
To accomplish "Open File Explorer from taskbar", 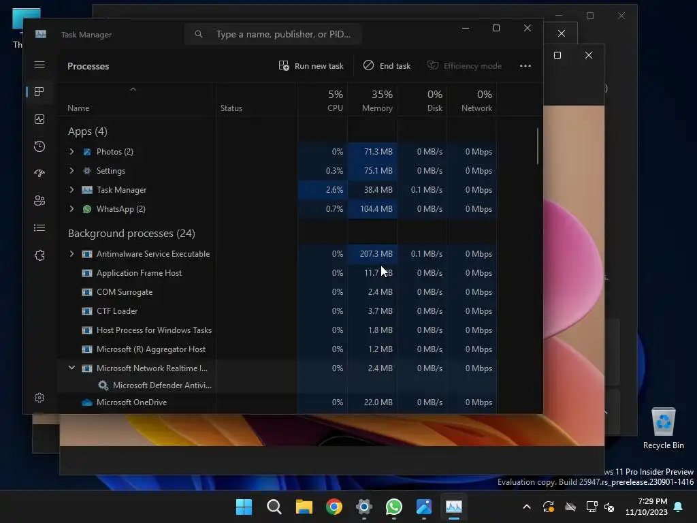I will coord(304,507).
